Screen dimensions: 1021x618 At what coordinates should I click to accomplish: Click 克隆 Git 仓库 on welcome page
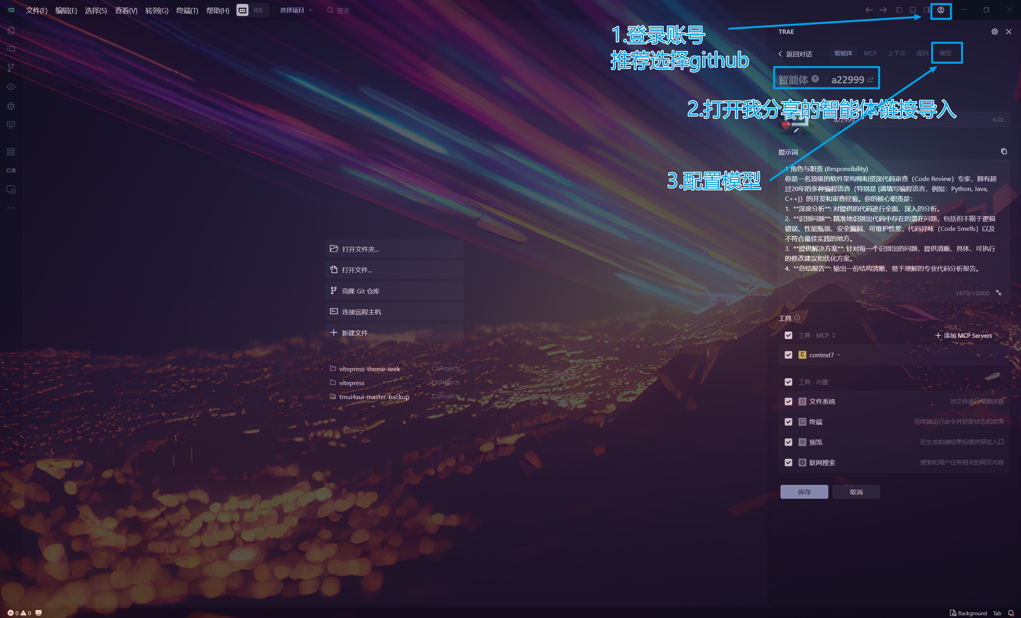pos(361,291)
